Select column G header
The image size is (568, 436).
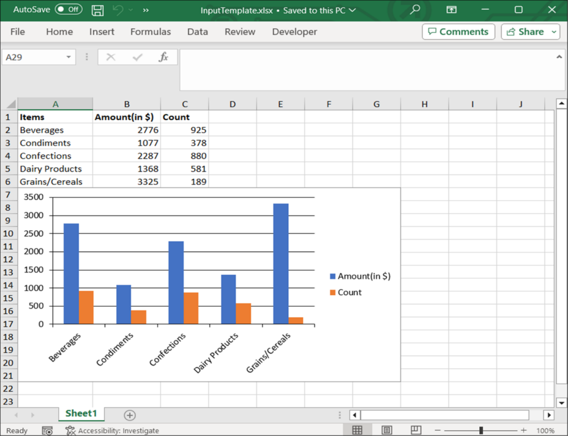377,104
